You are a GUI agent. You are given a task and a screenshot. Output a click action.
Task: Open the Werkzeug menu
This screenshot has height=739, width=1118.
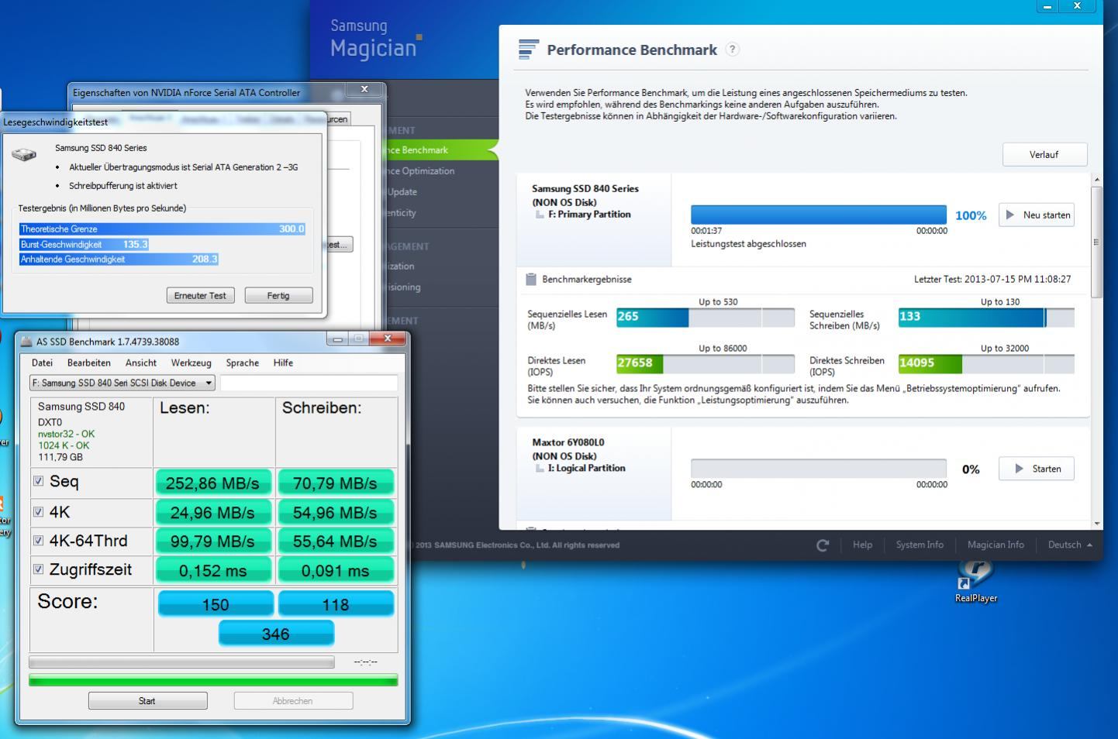pos(191,363)
